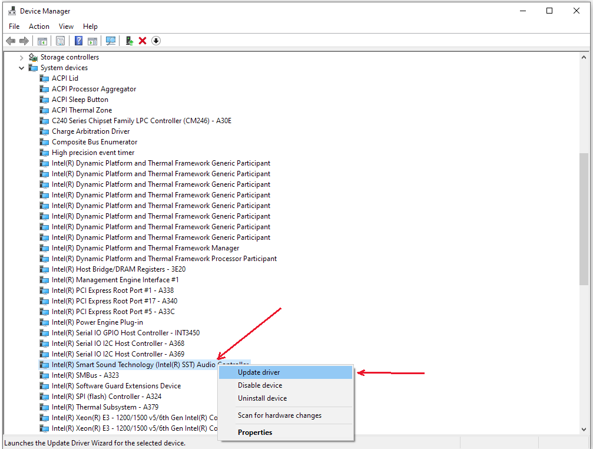Open Help via the blue question mark icon
This screenshot has height=449, width=593.
click(78, 41)
